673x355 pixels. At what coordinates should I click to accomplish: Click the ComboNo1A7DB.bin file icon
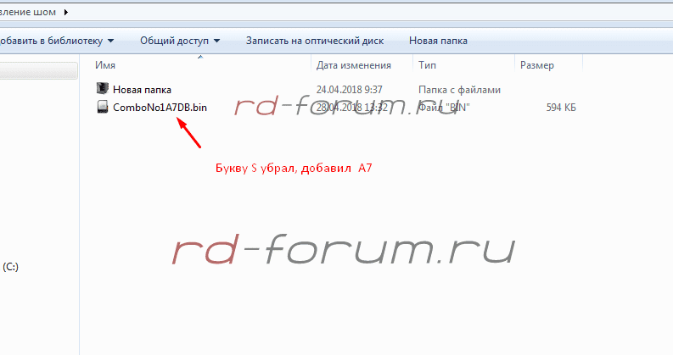click(102, 108)
